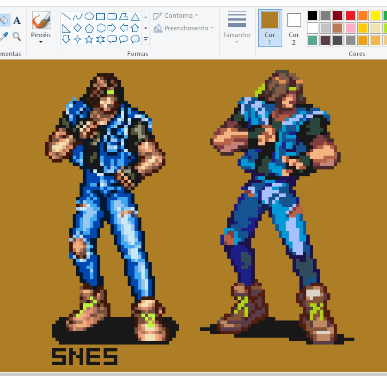This screenshot has width=387, height=376.
Task: Select the Rounded rectangle shape
Action: coord(112,17)
